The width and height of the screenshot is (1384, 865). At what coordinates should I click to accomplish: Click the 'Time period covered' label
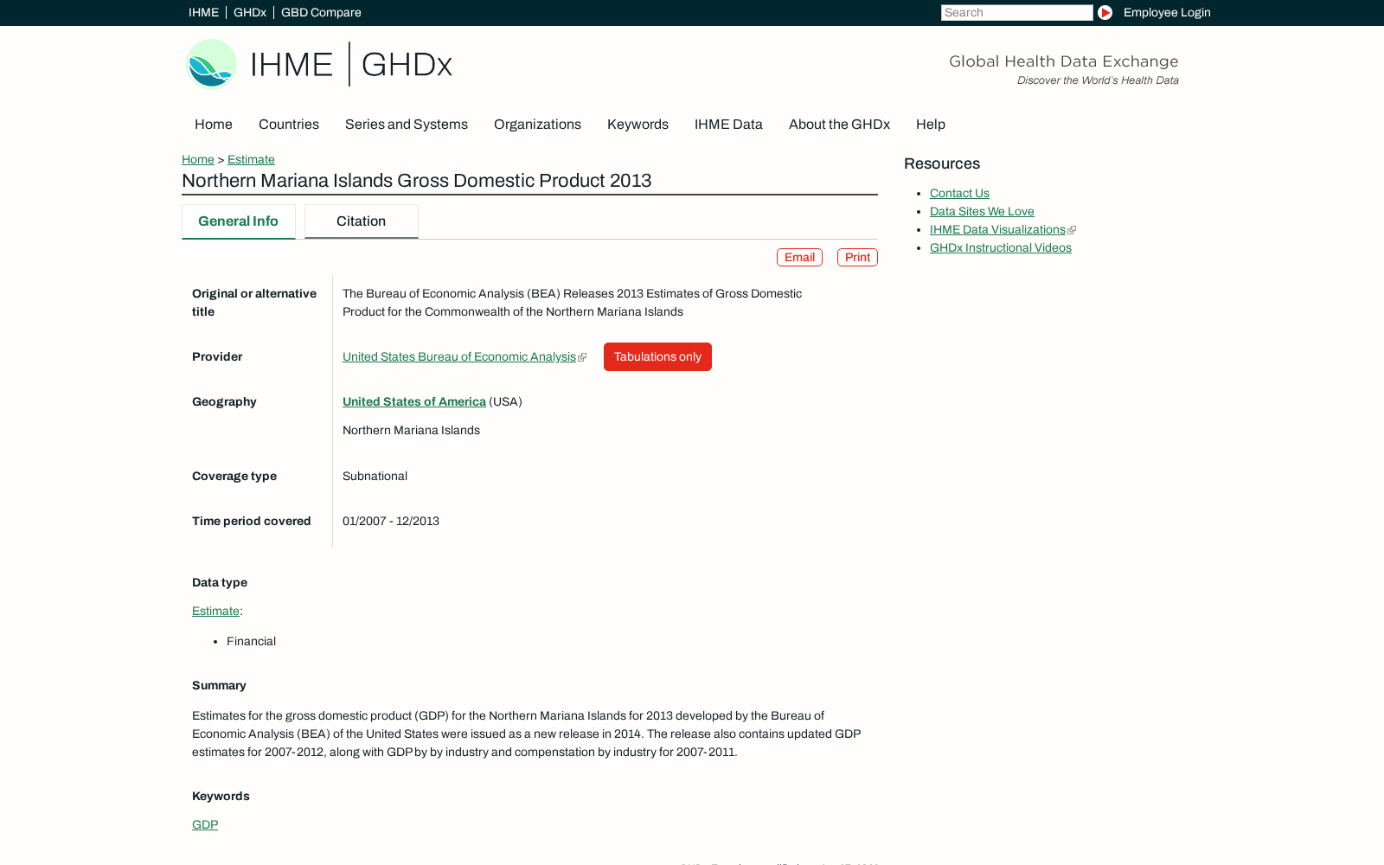tap(252, 521)
